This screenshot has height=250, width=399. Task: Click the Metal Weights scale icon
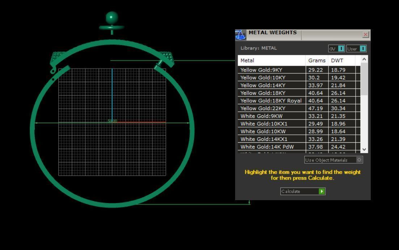[x=241, y=35]
